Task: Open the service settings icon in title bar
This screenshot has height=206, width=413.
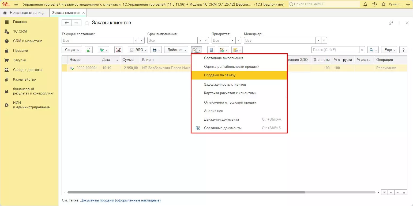Action: coord(408,4)
